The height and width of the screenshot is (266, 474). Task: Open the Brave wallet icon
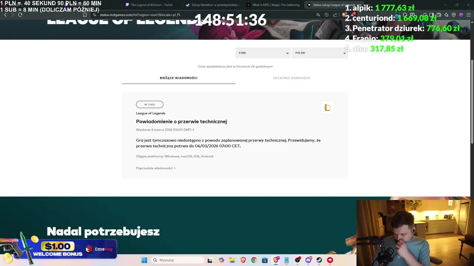[x=439, y=15]
